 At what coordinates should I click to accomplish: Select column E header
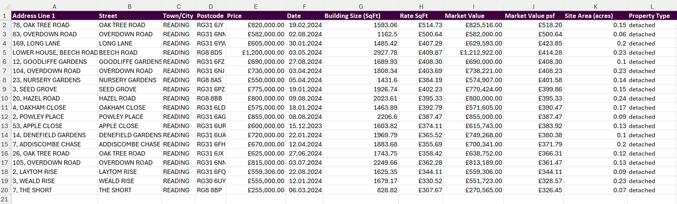coord(255,6)
